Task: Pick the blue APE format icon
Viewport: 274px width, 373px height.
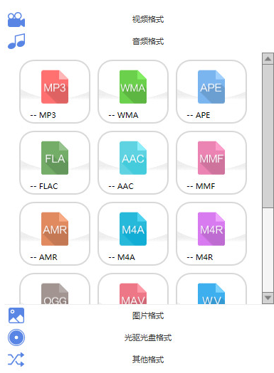Action: click(x=211, y=87)
